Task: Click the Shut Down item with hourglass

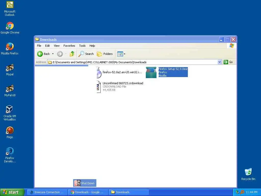Action: pyautogui.click(x=85, y=183)
